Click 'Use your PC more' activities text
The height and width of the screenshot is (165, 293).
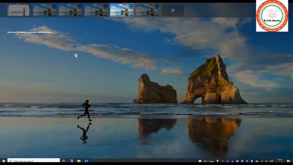click(30, 33)
